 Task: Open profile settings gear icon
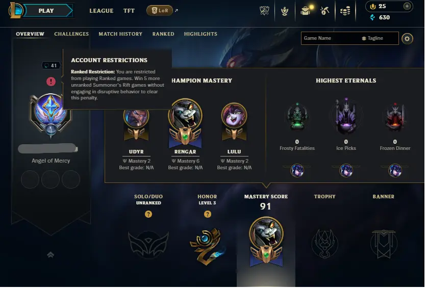coord(407,39)
